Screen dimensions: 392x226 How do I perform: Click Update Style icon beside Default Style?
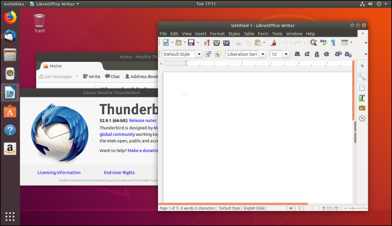coord(208,54)
